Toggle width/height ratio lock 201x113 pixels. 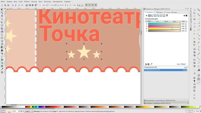(x=68, y=5)
